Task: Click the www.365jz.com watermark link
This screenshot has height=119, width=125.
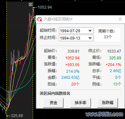Action: coord(104,114)
